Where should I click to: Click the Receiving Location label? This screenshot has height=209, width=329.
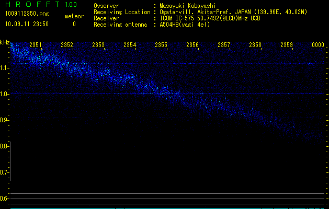click(x=122, y=12)
